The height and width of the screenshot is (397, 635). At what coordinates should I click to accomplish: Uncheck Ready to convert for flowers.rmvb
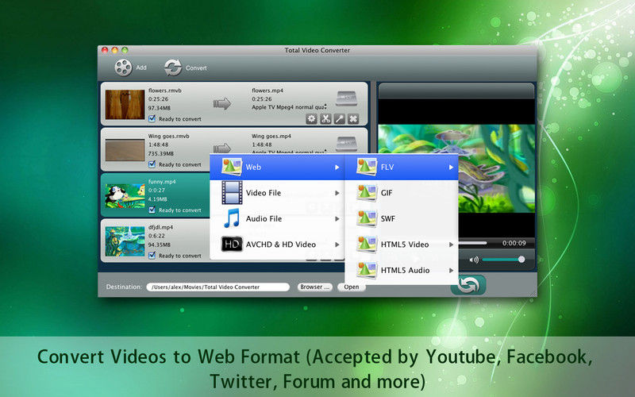152,119
